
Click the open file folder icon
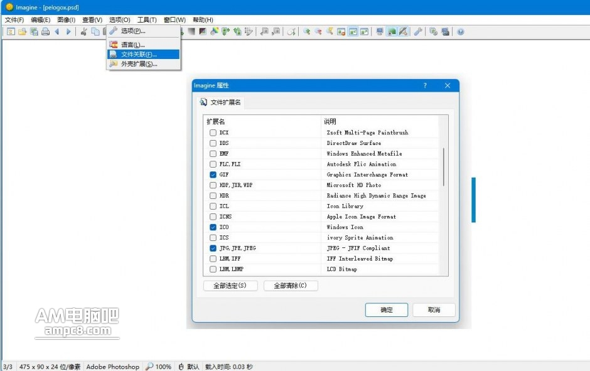(22, 32)
